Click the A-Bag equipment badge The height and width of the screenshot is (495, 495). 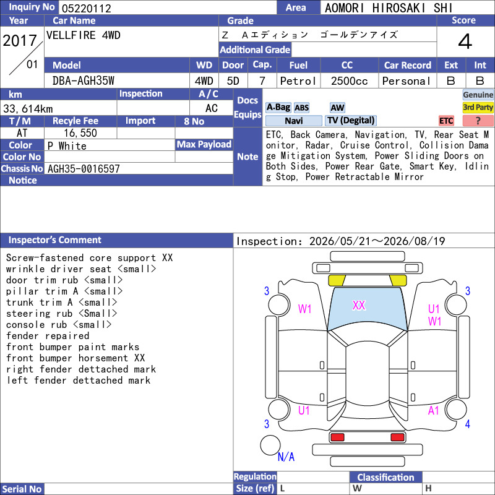[278, 108]
